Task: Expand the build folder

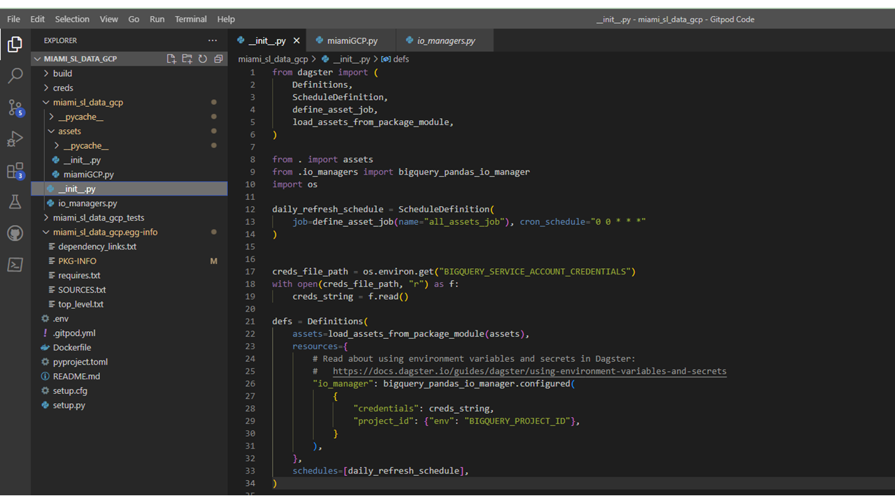Action: coord(129,73)
